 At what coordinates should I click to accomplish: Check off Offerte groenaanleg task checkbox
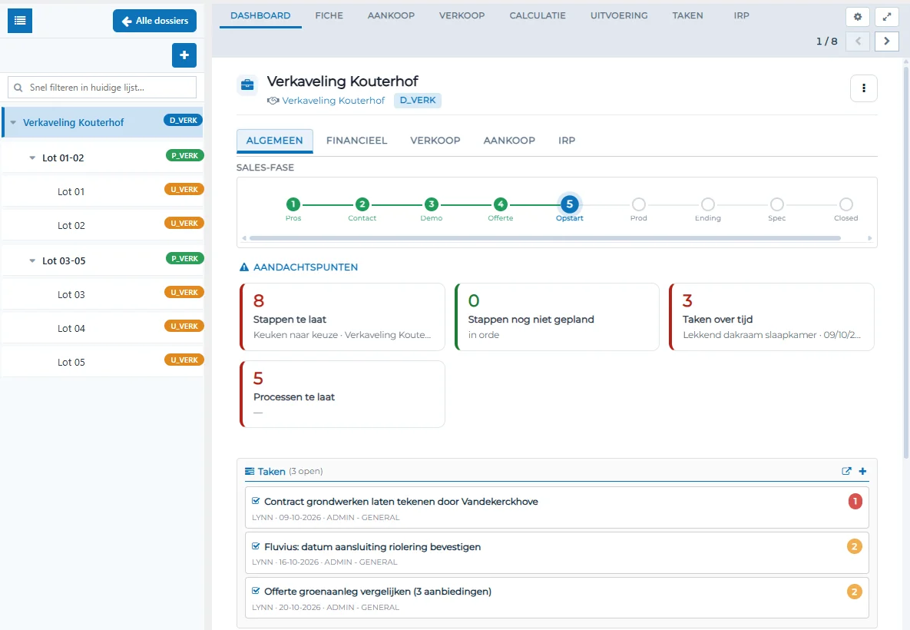[x=256, y=591]
